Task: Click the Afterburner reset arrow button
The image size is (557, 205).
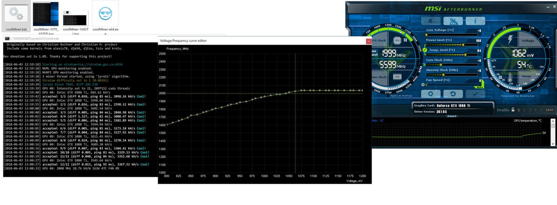Action: [x=453, y=94]
